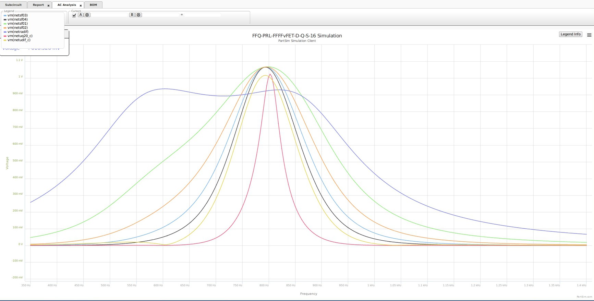This screenshot has width=594, height=301.
Task: Click the 1 kHz x-axis tick label
Action: pos(371,285)
